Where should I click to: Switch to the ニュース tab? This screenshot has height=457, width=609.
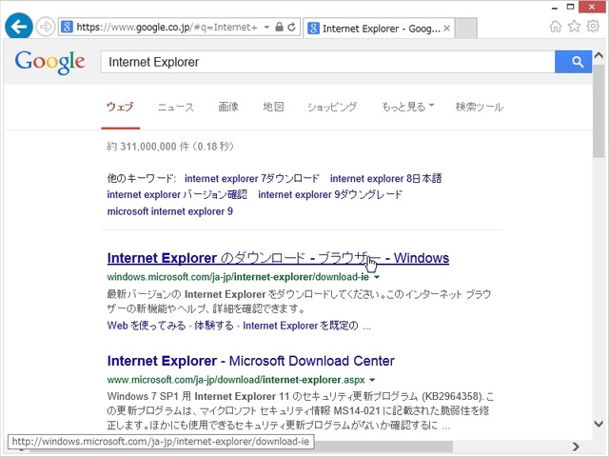click(175, 107)
